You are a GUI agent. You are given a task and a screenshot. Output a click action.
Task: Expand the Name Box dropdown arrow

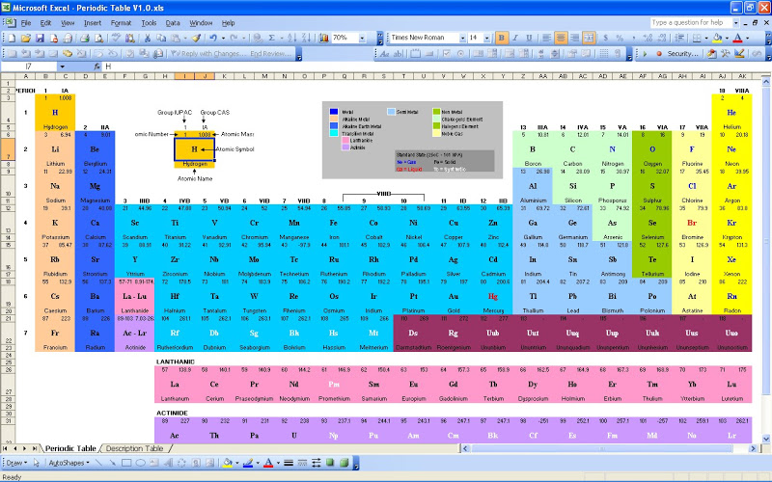62,67
